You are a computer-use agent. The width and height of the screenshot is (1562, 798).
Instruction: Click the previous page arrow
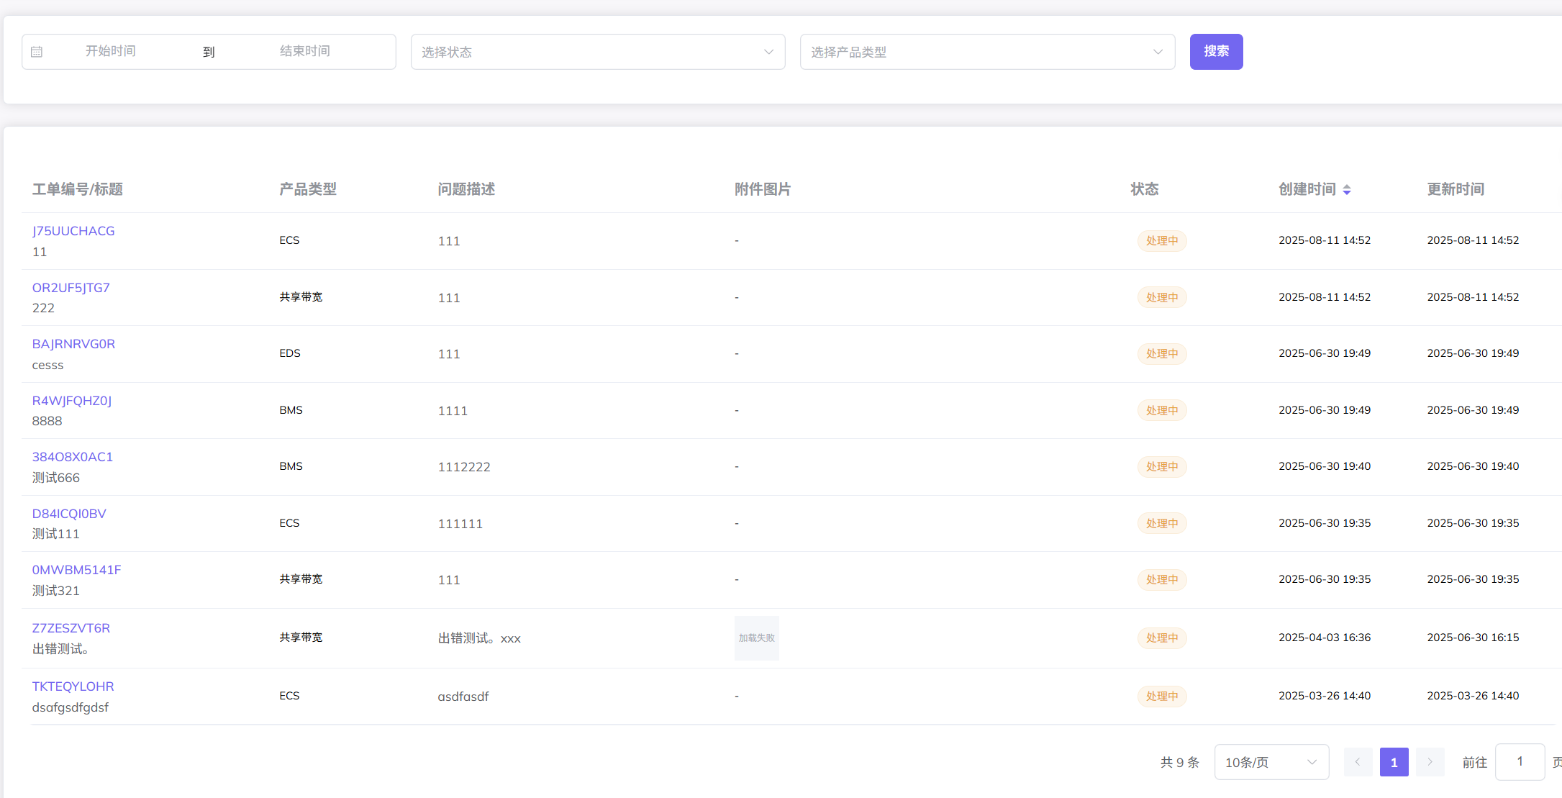tap(1358, 762)
